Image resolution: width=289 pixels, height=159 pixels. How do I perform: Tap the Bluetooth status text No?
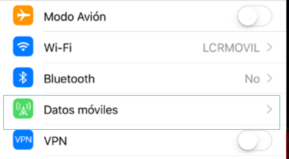pos(252,79)
